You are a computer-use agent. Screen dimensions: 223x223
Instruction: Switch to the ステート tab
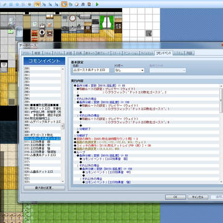tap(116, 53)
